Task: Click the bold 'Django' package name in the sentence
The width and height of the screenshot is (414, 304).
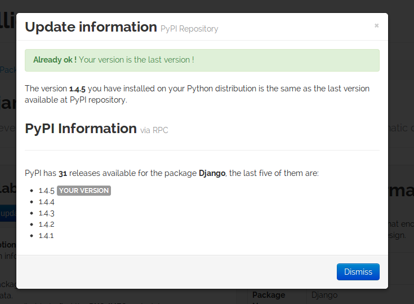Action: 212,173
